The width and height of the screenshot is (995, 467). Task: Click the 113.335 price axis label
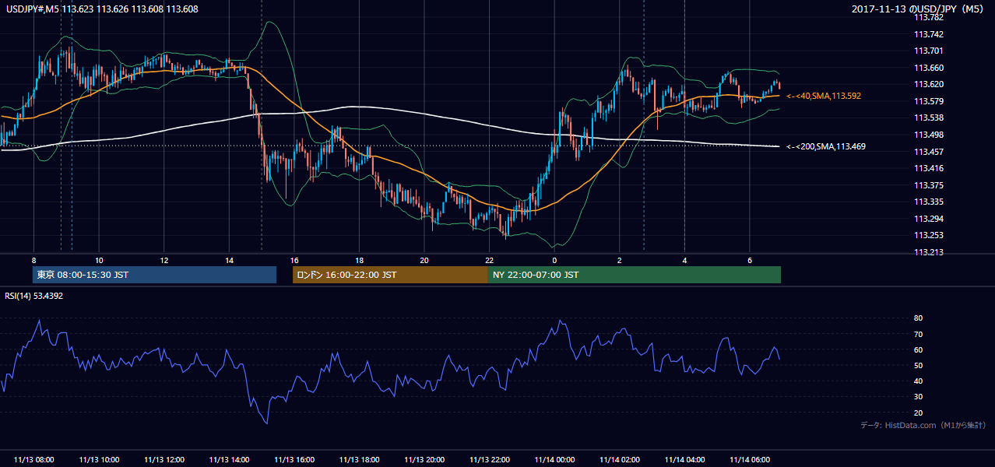tap(928, 202)
